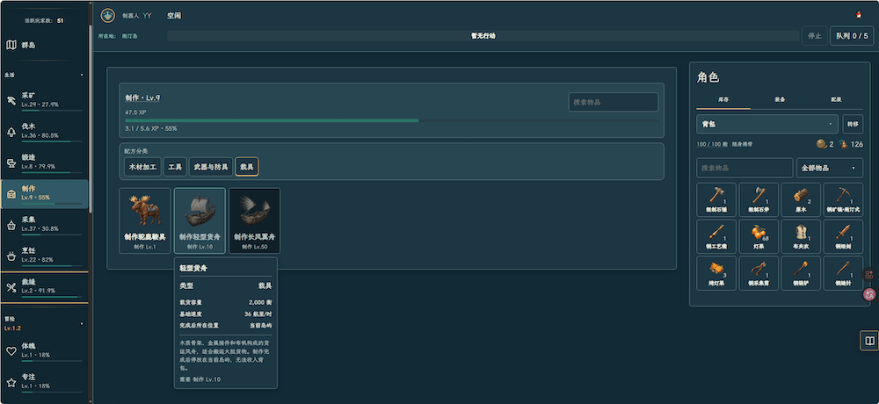
Task: Select the 裁缝 tailoring skill
Action: tap(44, 287)
